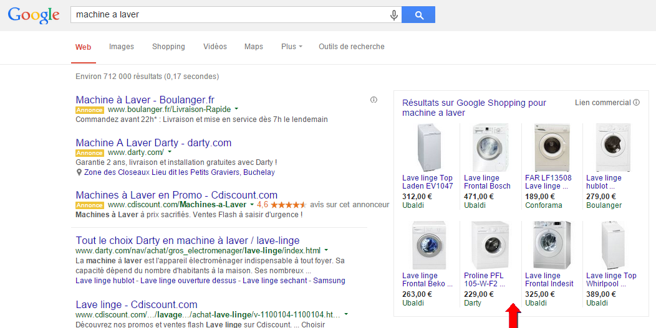Open dropdown arrow next to www.darty.com/ ad URL

pos(170,152)
